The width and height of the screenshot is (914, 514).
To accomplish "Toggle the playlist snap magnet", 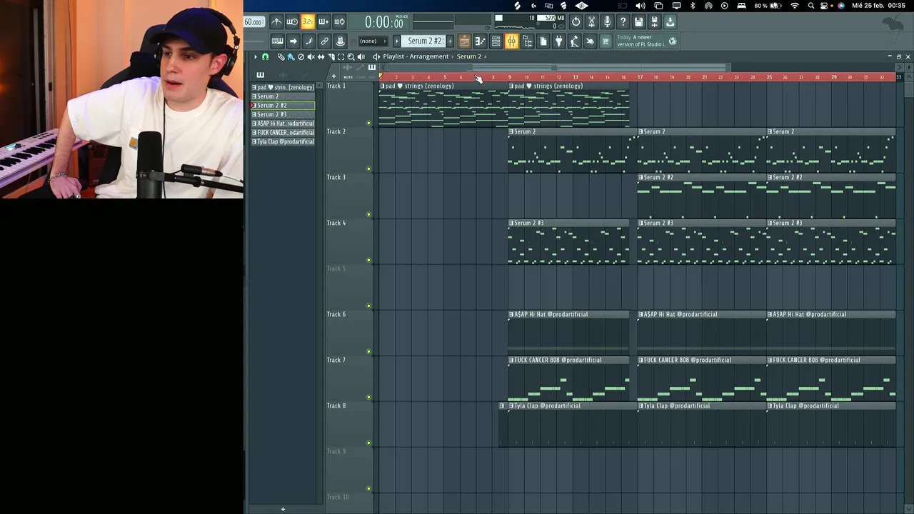I will (265, 56).
